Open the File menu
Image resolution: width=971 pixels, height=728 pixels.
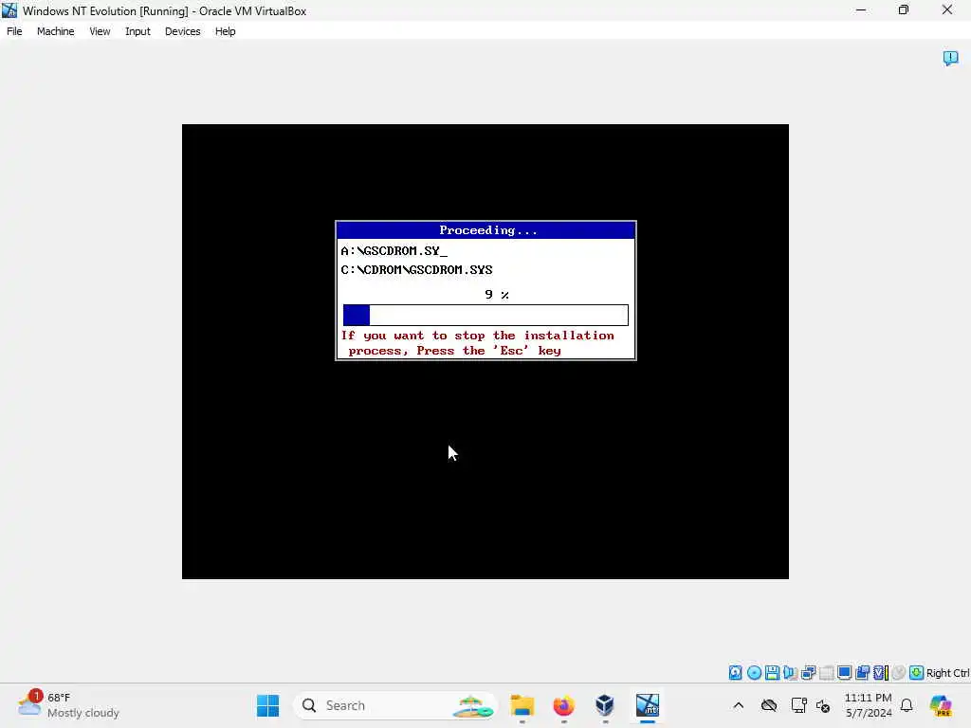pyautogui.click(x=14, y=31)
